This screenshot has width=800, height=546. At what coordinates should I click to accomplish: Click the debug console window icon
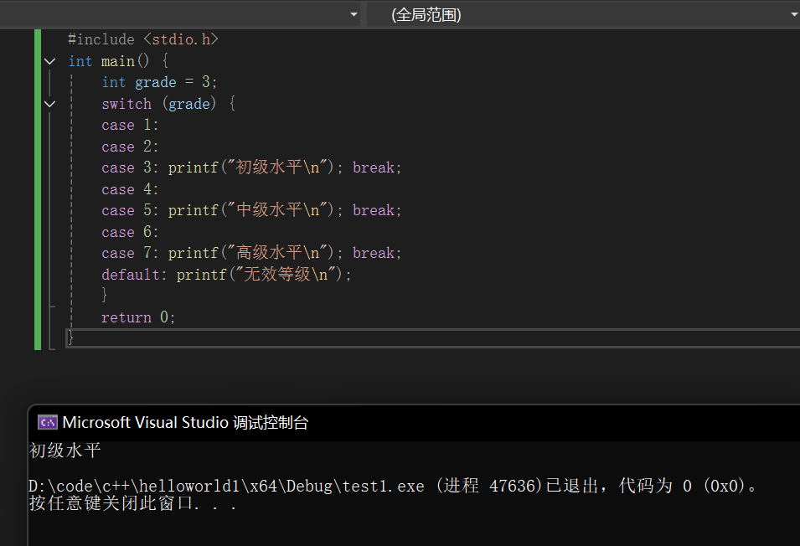click(48, 422)
